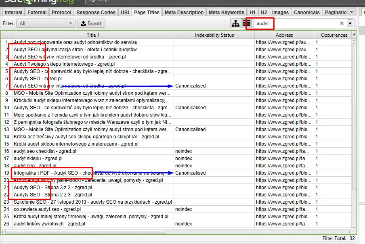This screenshot has width=365, height=244.
Task: Sort by Occurrences column header
Action: pos(334,35)
